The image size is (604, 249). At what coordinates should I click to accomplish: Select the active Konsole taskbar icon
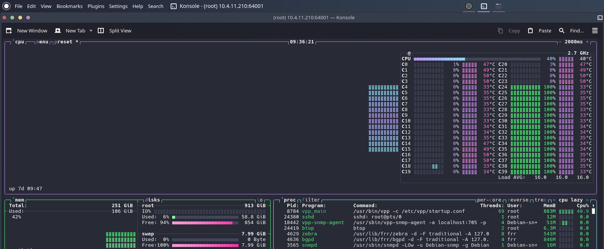[x=484, y=6]
